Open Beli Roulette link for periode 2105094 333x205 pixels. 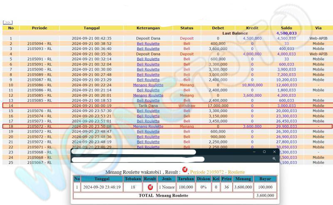point(148,43)
